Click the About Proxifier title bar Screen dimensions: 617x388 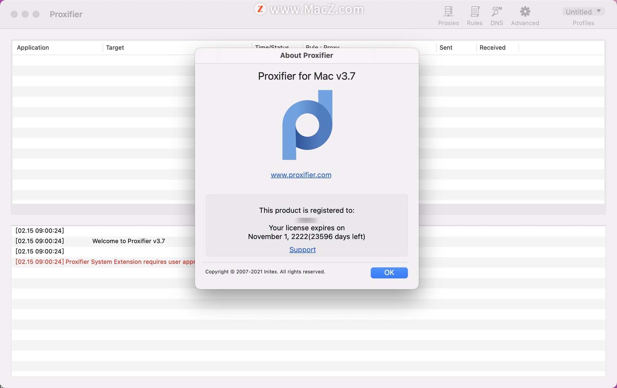point(307,56)
